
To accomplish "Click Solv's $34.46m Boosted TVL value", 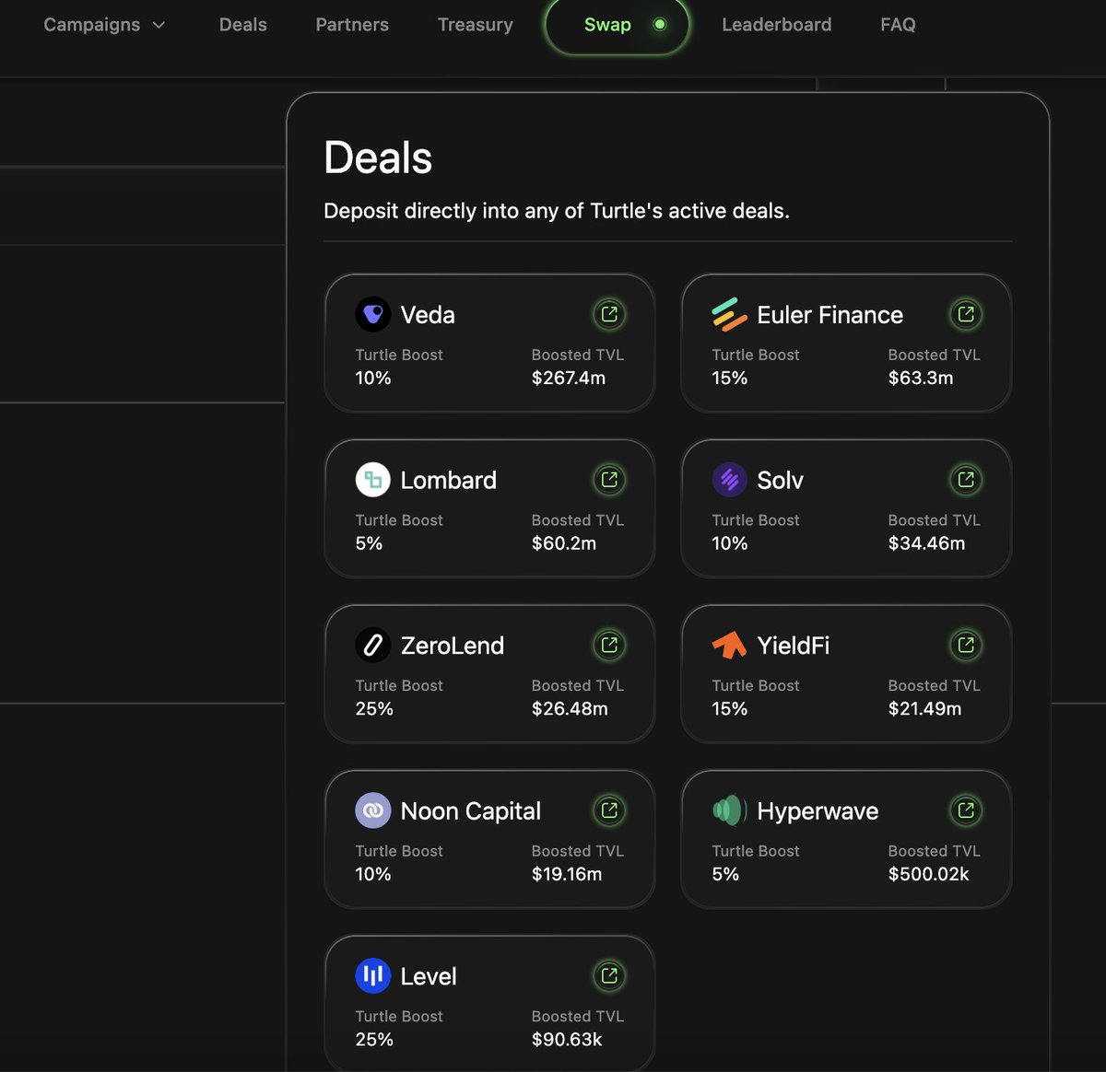I will (x=926, y=543).
